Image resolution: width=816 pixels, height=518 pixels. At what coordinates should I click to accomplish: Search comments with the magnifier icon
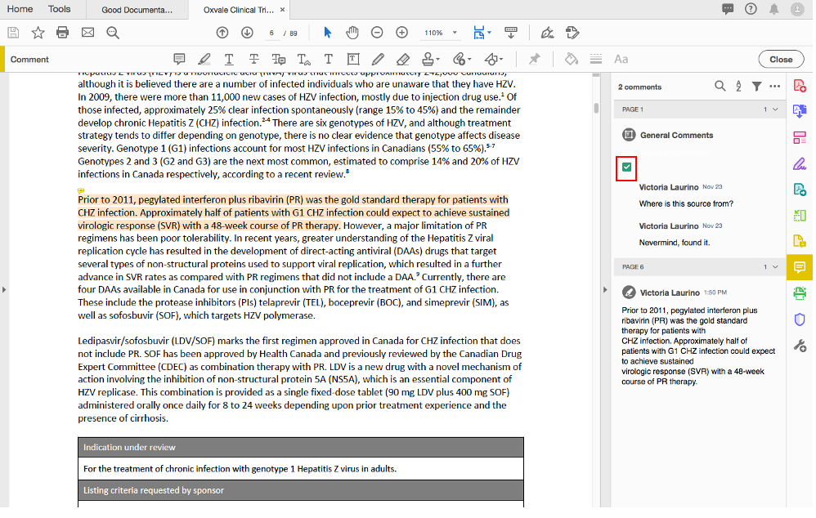720,87
